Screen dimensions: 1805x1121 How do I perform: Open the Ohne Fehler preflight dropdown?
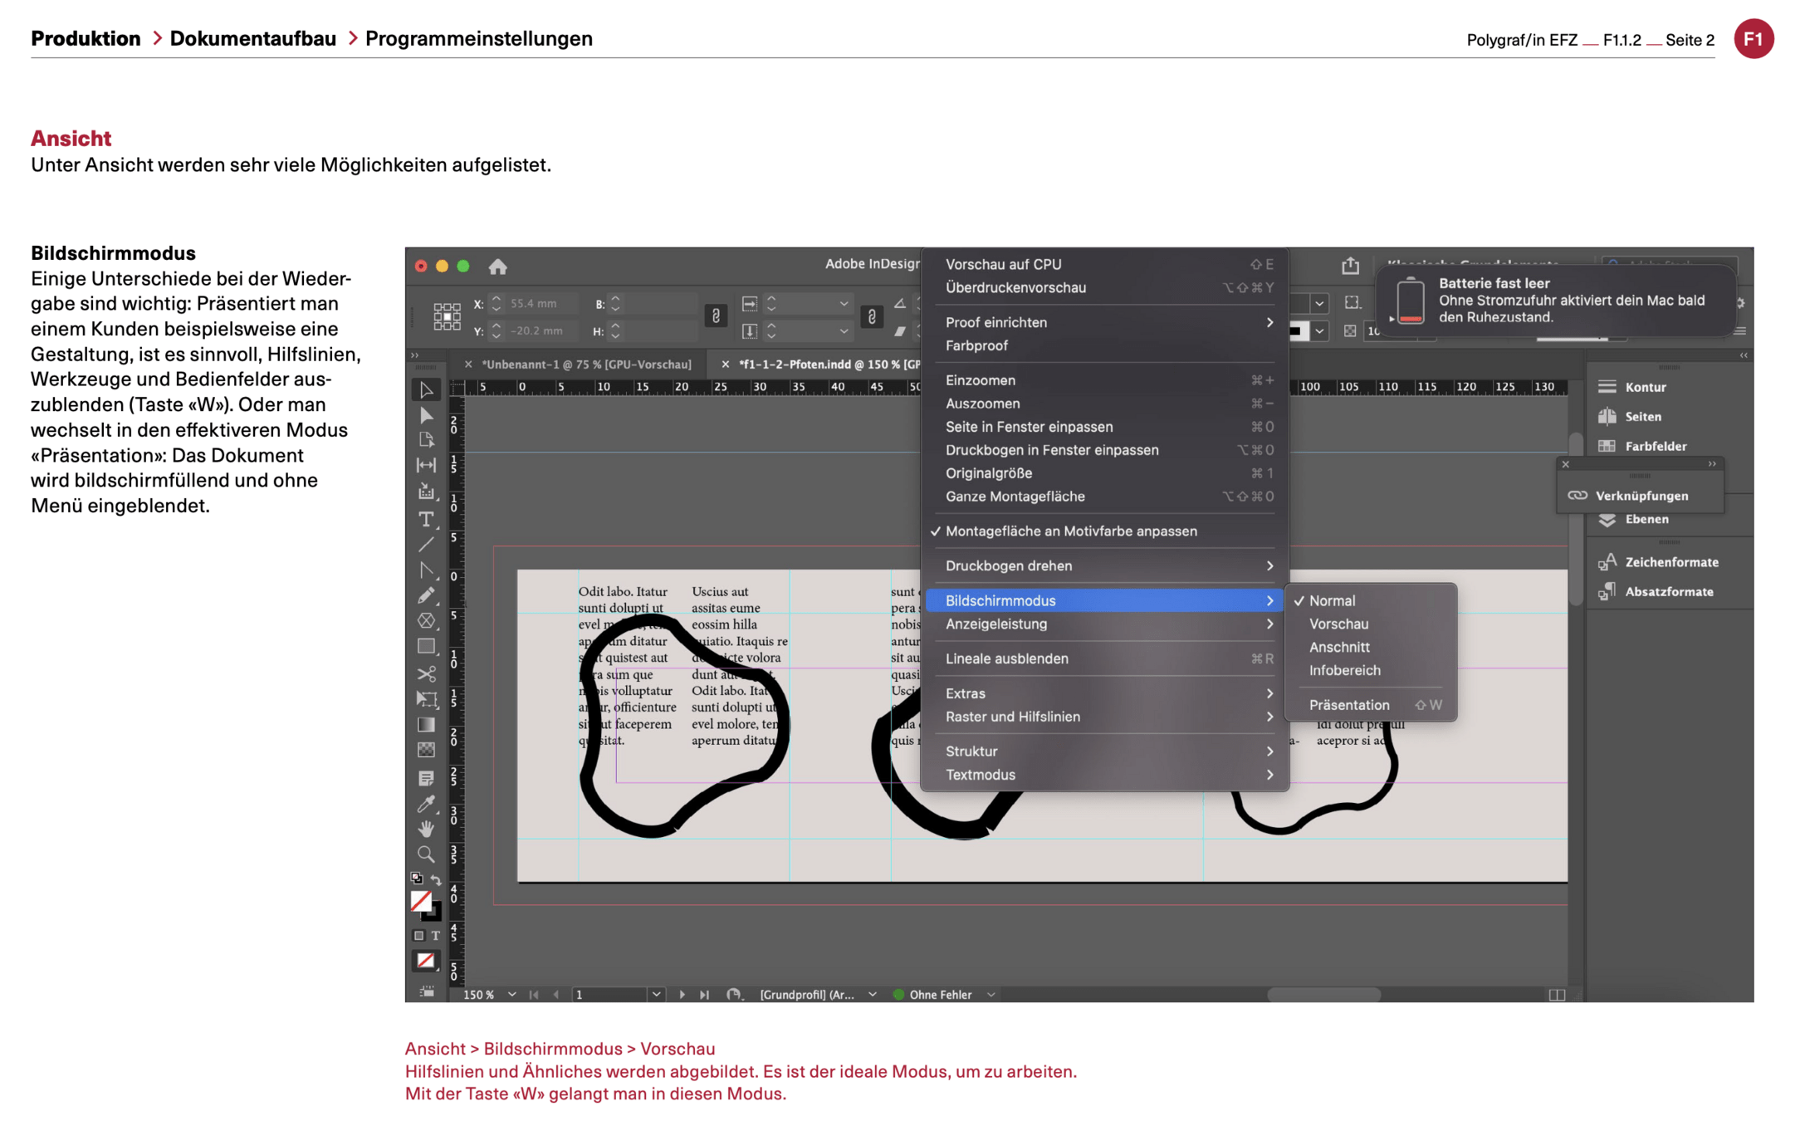[991, 994]
